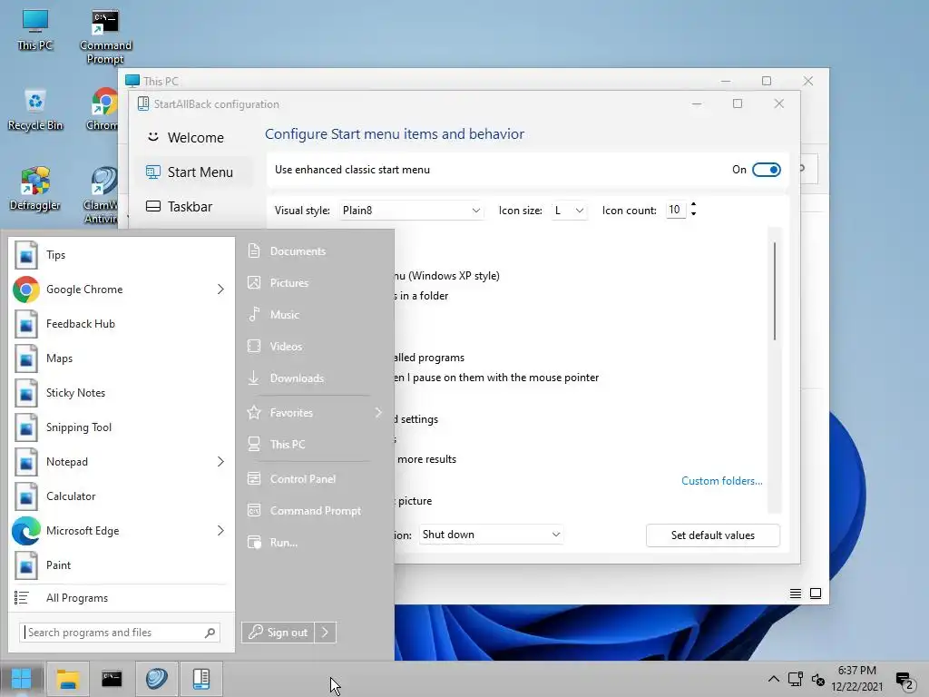Open the This PC desktop shortcut

point(35,30)
